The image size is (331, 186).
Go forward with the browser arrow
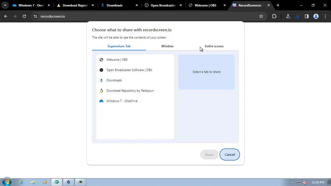tap(15, 16)
